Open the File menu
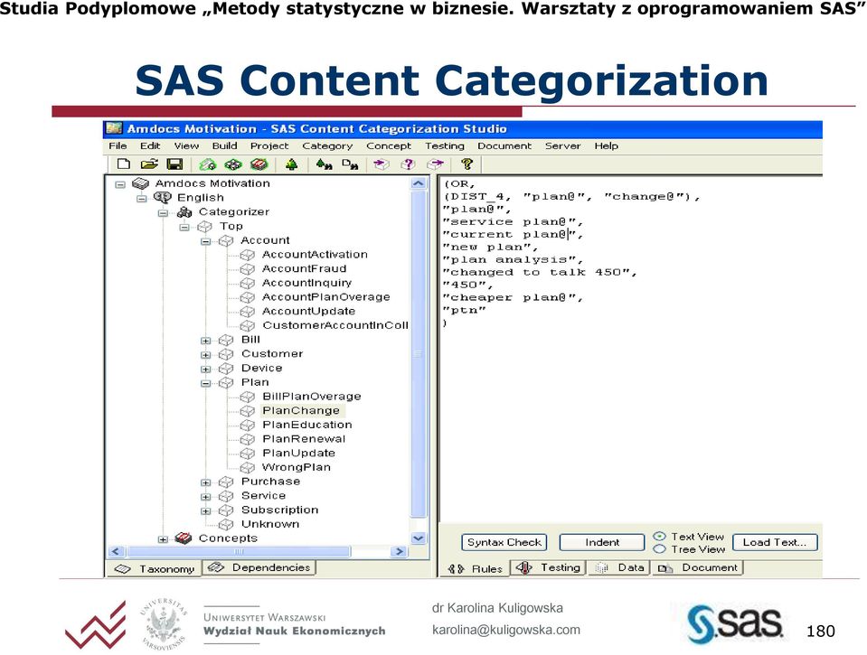 [x=118, y=146]
